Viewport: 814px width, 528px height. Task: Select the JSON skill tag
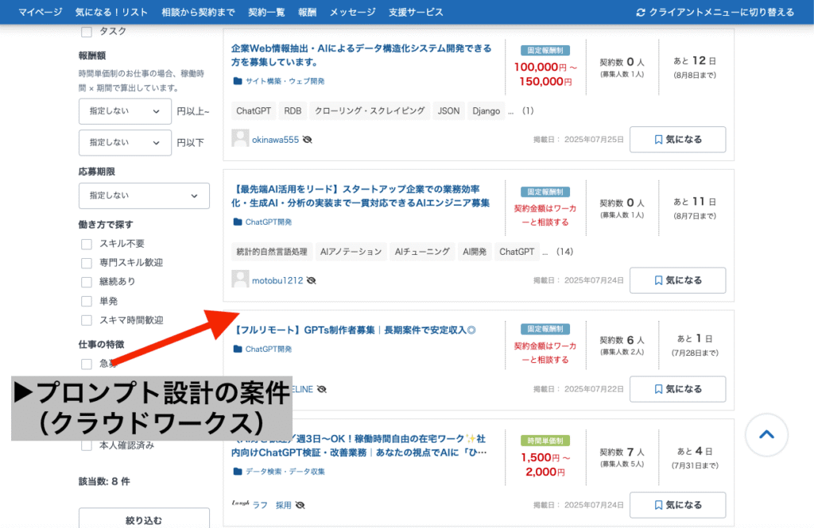tap(448, 110)
